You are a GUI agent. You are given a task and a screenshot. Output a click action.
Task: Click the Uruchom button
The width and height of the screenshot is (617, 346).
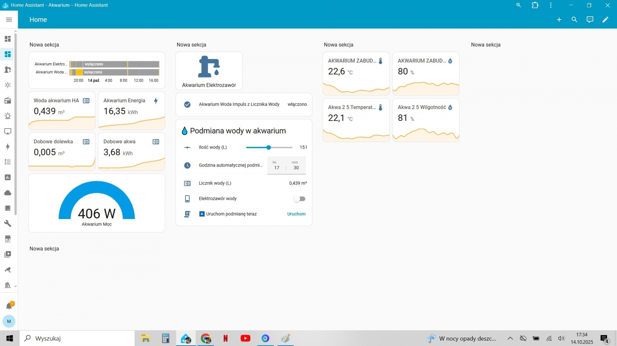click(x=296, y=214)
